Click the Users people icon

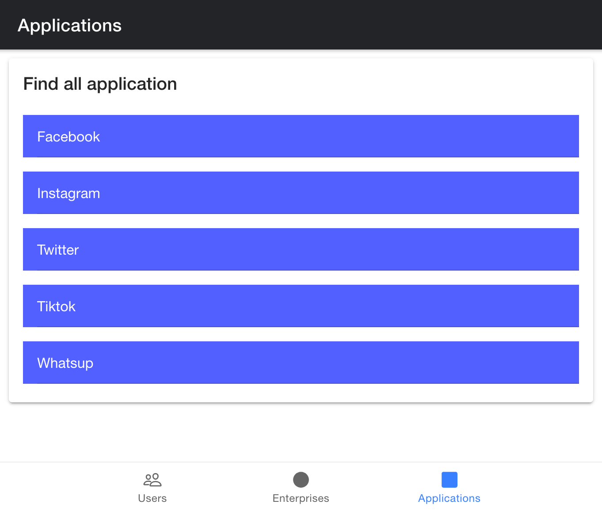tap(152, 480)
